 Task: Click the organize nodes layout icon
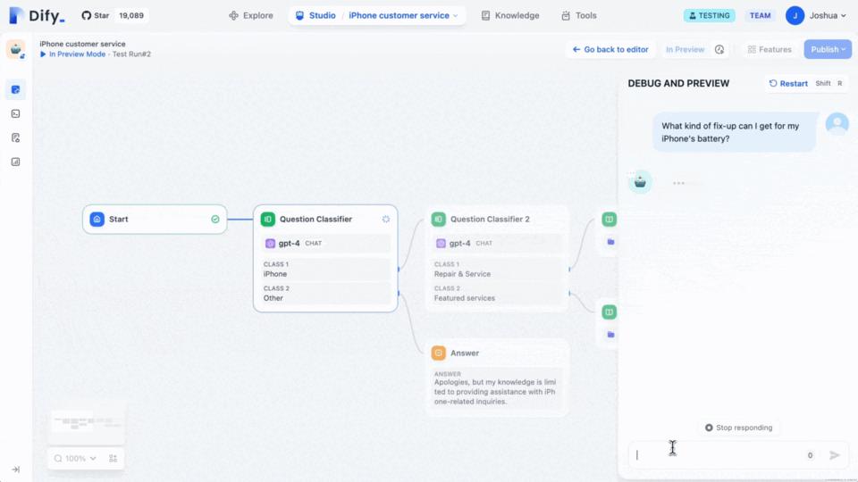pyautogui.click(x=114, y=458)
